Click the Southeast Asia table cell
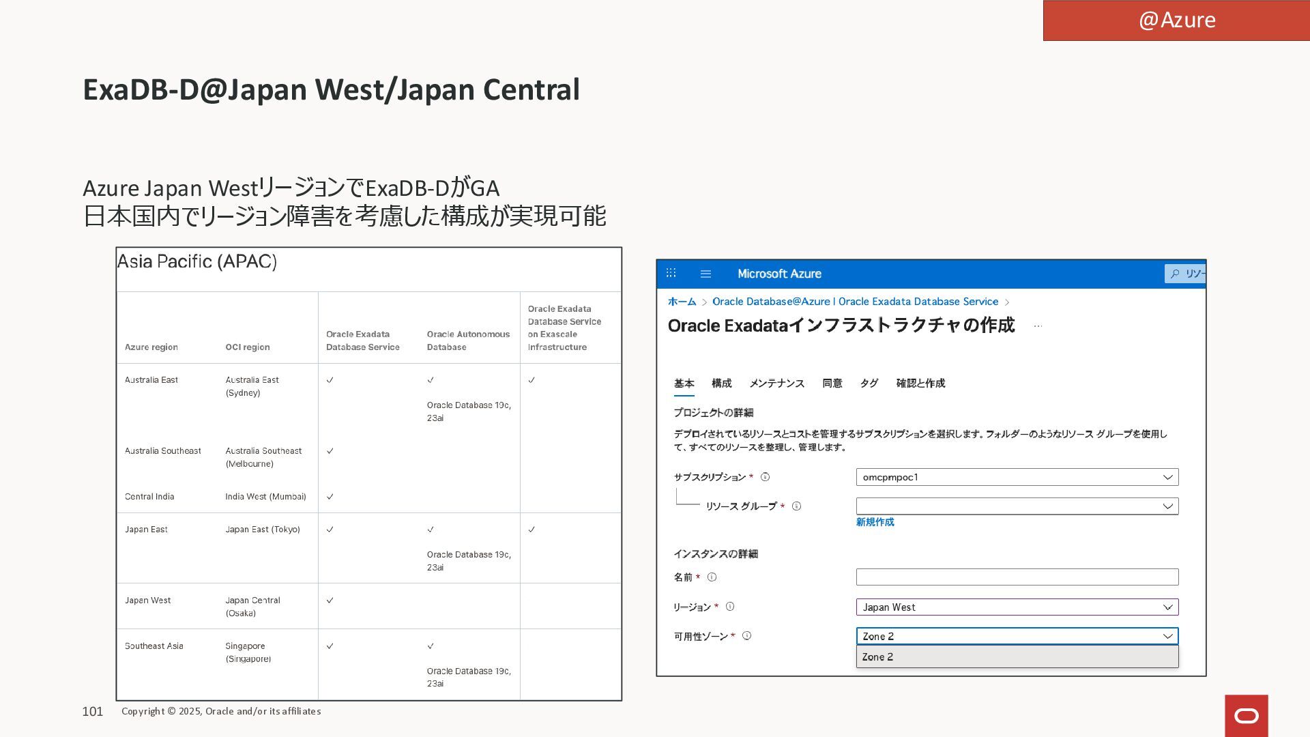The image size is (1310, 737). point(154,646)
